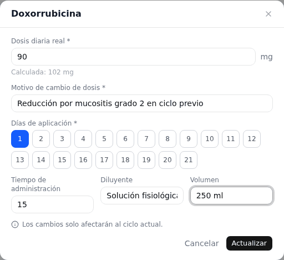Select application day 6
The width and height of the screenshot is (284, 260).
click(x=125, y=139)
